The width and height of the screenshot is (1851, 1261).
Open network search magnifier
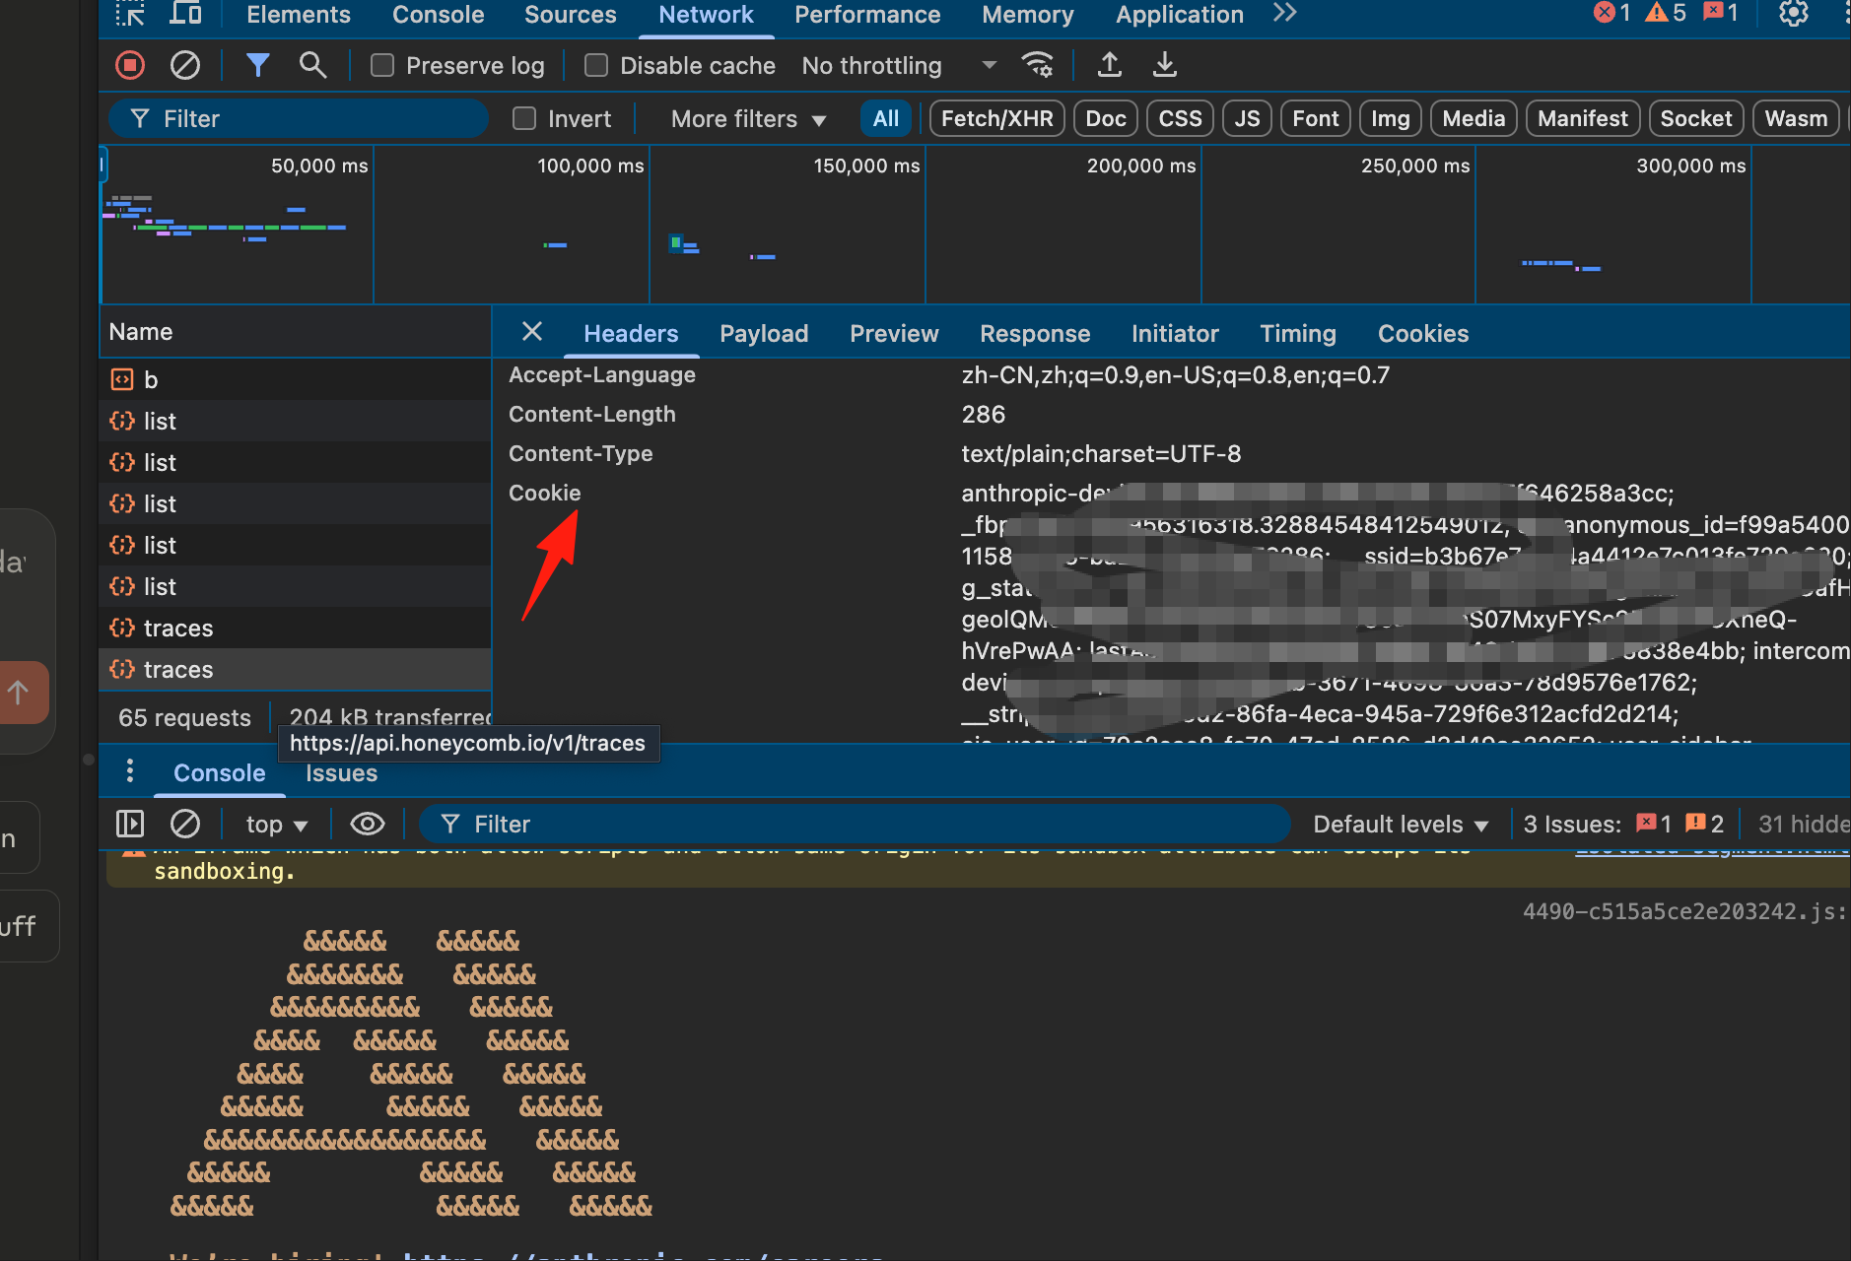[312, 65]
